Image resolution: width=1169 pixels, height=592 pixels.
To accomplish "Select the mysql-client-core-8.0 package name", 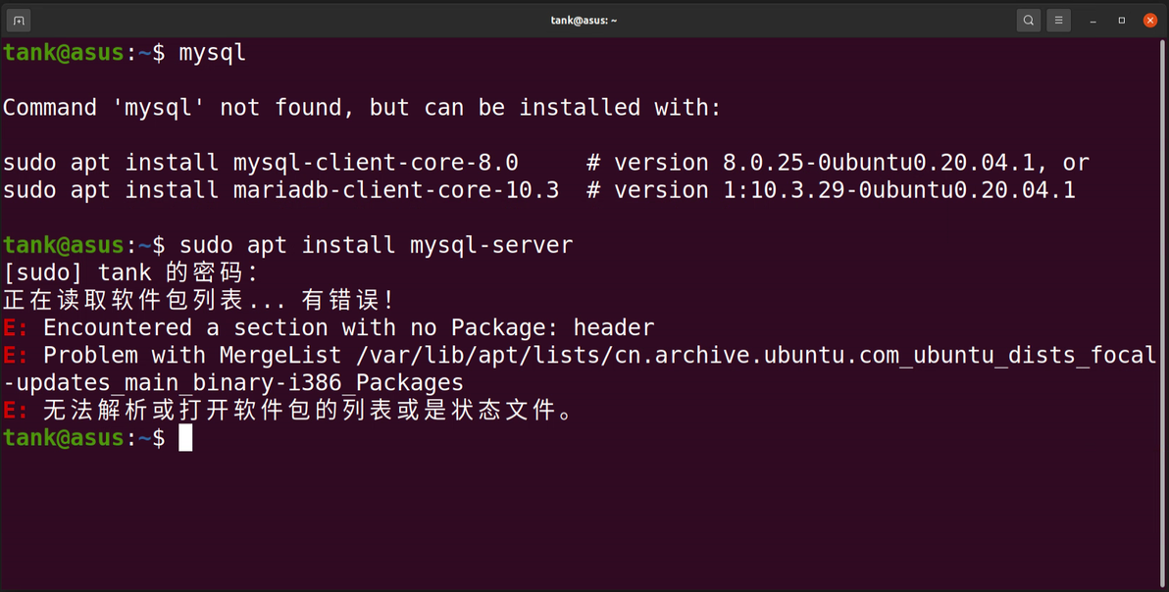I will [376, 163].
